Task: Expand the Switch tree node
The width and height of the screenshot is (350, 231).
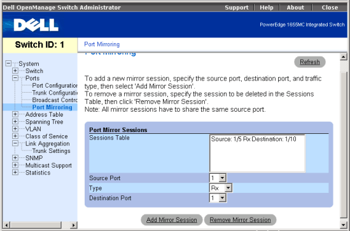Action: tap(15, 71)
